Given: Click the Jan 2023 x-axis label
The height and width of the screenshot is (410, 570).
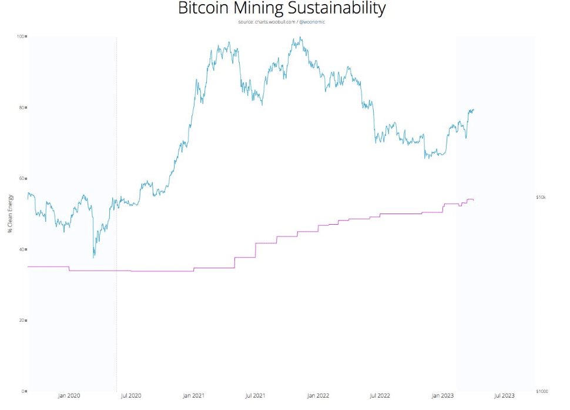Looking at the screenshot, I should 443,396.
